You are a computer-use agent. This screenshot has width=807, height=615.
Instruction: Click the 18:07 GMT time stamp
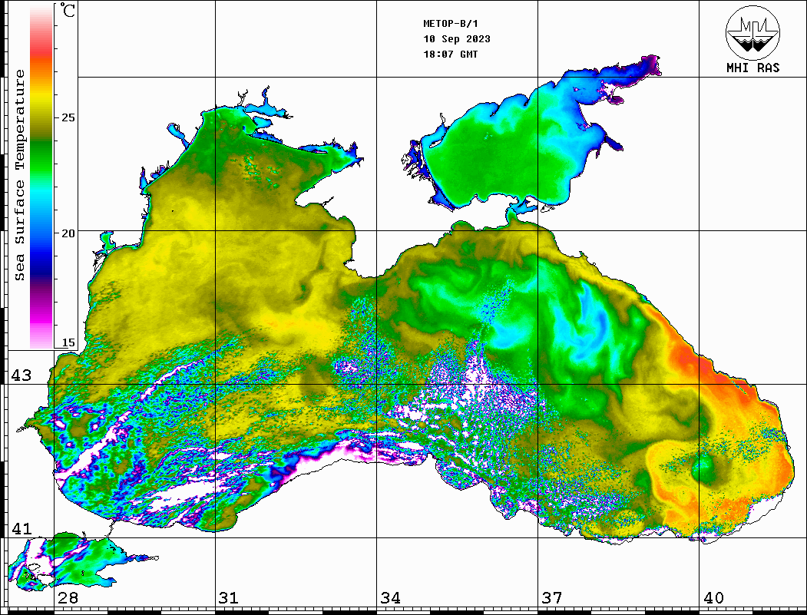click(450, 55)
